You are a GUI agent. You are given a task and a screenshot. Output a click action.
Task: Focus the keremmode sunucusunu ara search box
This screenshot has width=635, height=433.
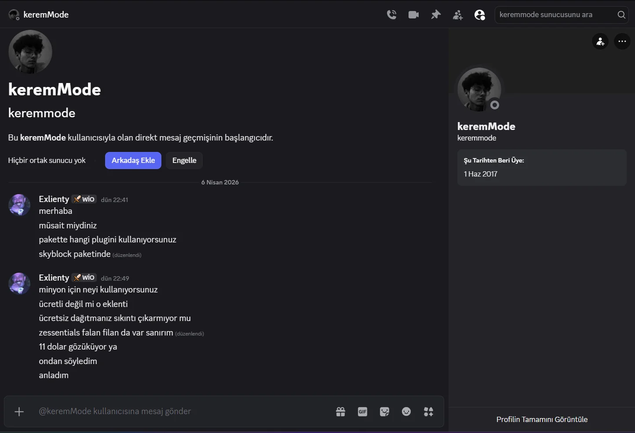562,14
